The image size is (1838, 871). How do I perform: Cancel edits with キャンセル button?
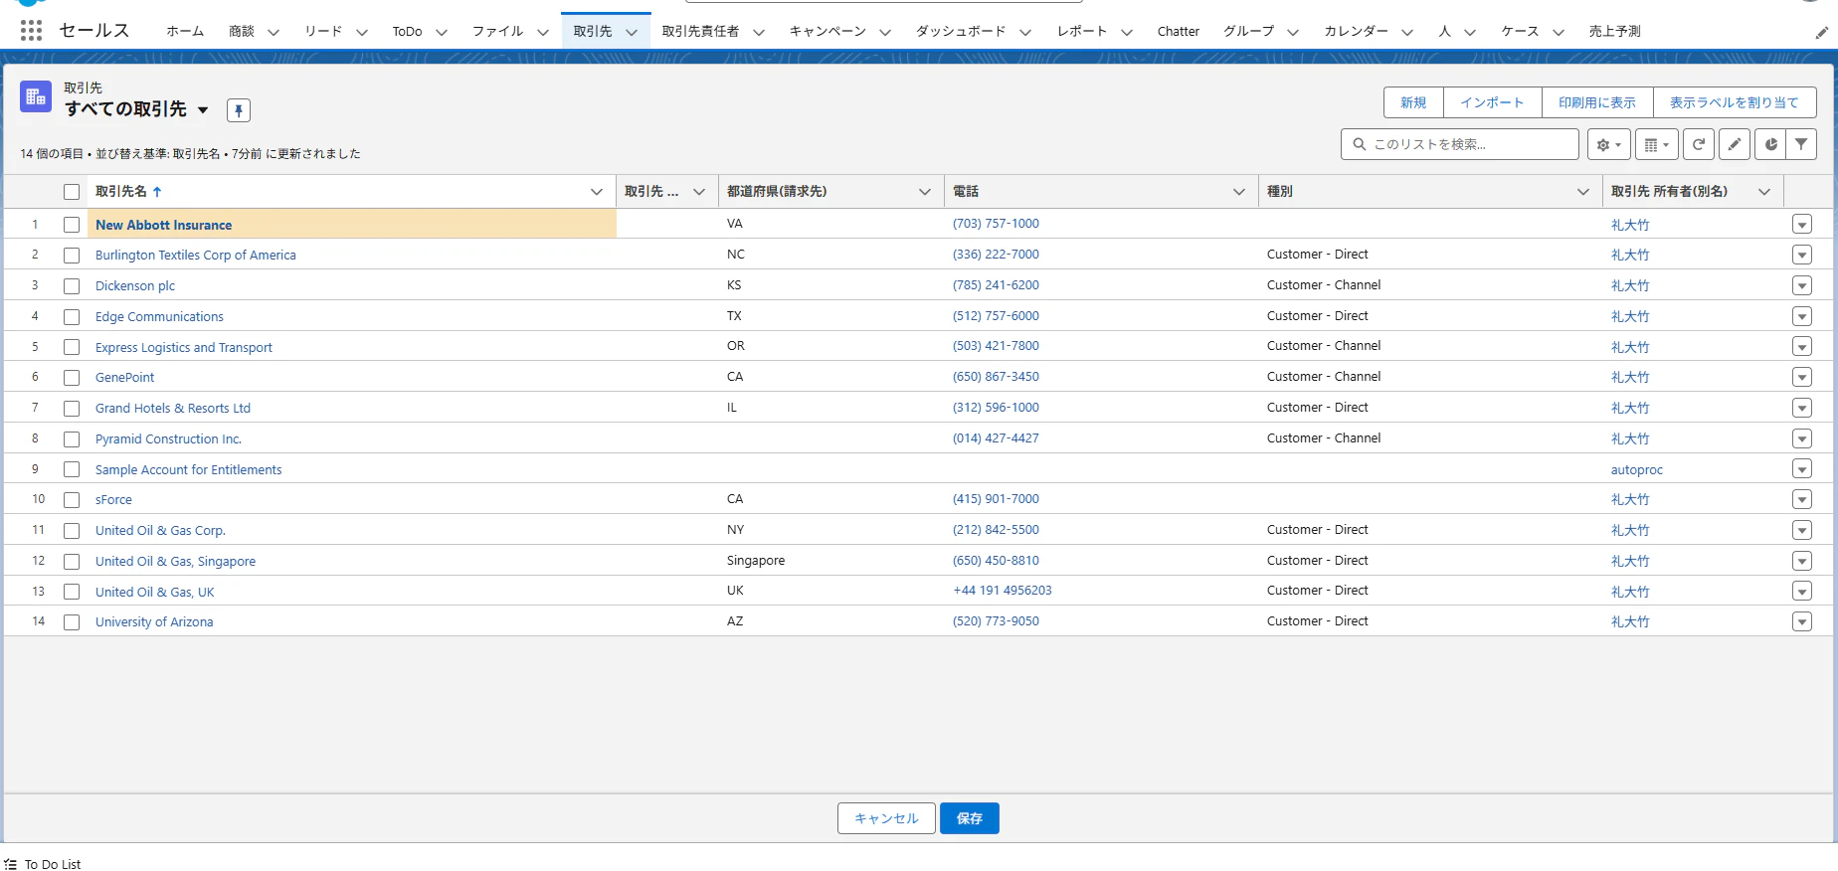(886, 818)
